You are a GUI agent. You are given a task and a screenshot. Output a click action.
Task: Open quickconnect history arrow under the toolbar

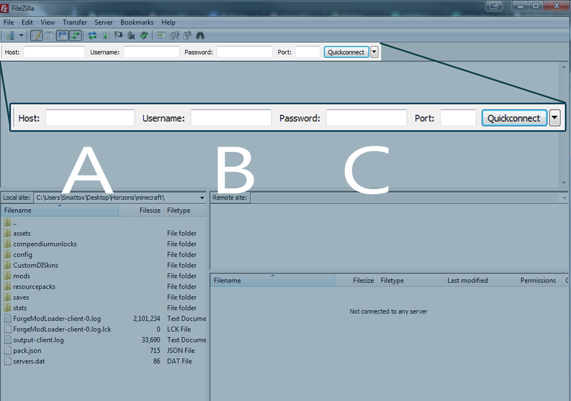click(x=374, y=52)
